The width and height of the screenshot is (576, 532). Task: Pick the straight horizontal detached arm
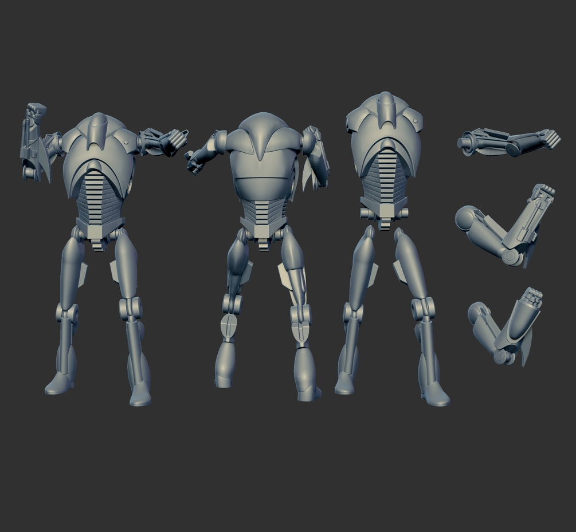point(509,143)
